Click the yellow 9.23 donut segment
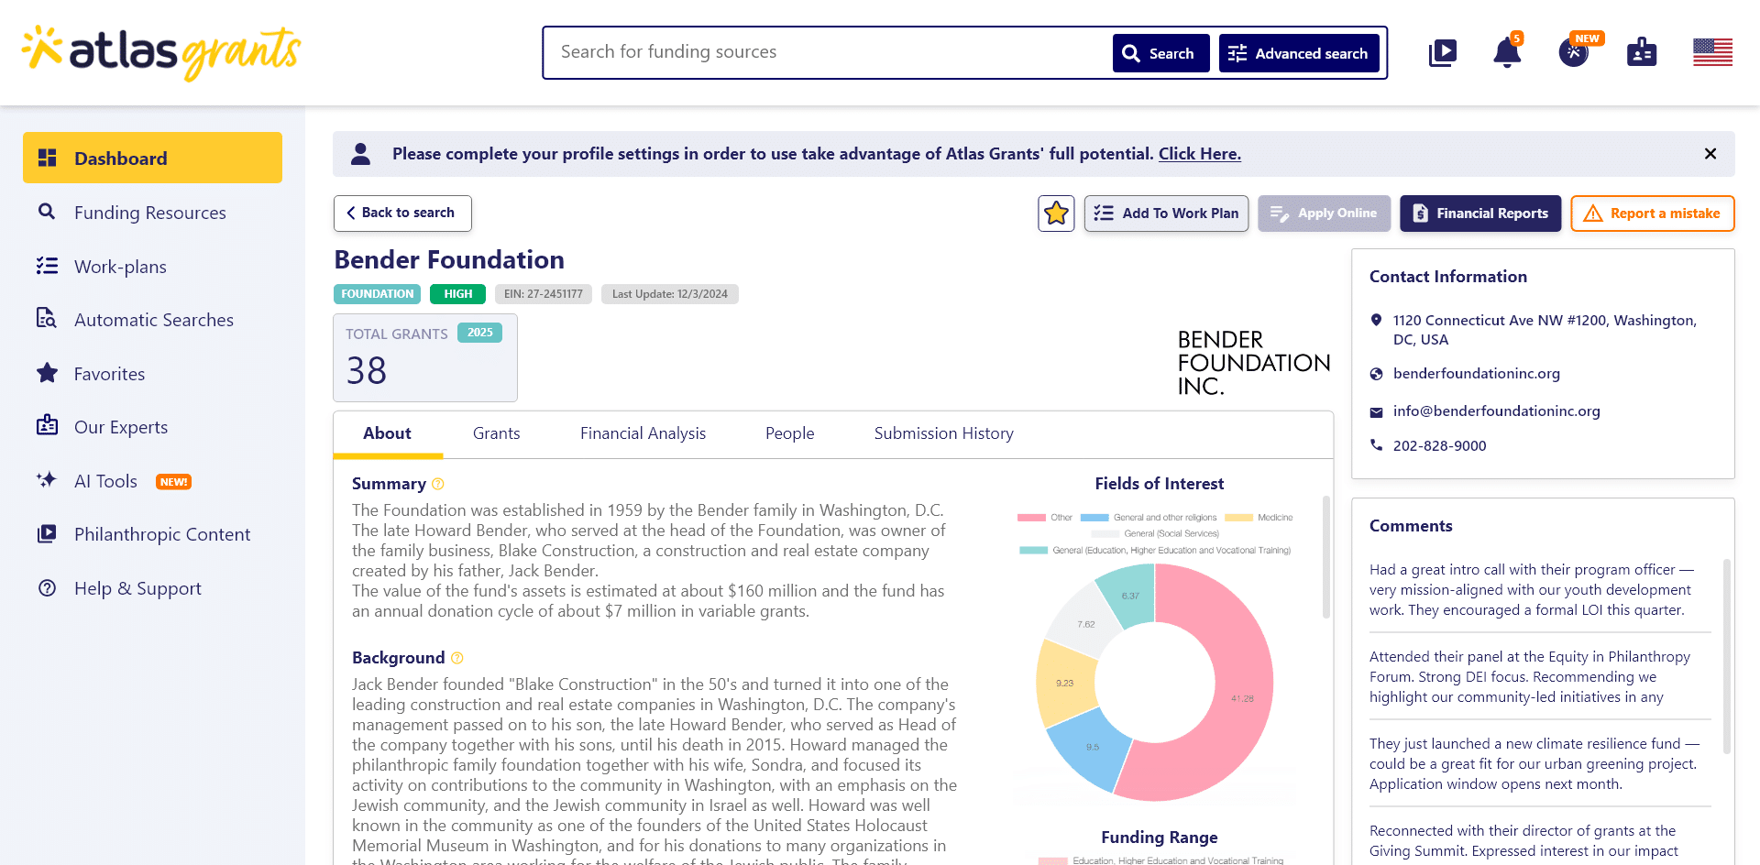 [x=1064, y=684]
